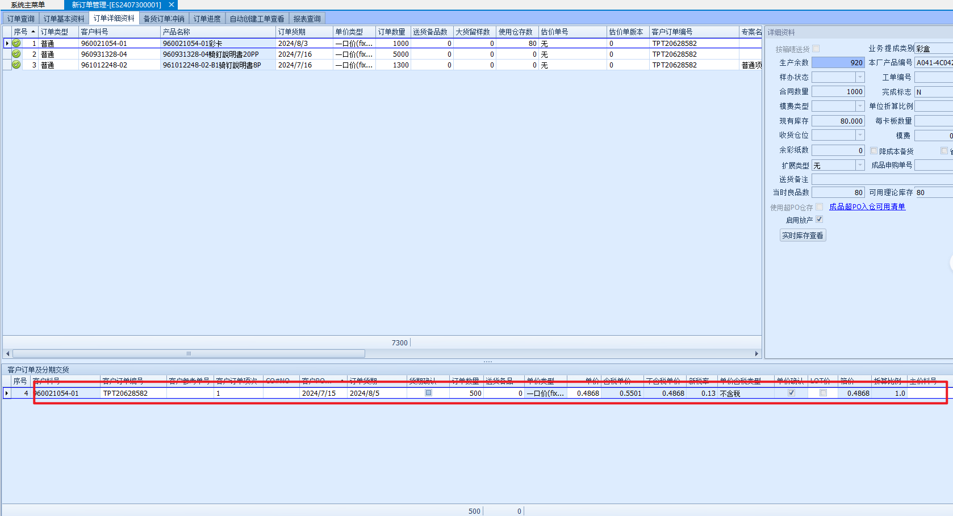Click the 订单货期 column header
The height and width of the screenshot is (516, 953).
click(304, 32)
